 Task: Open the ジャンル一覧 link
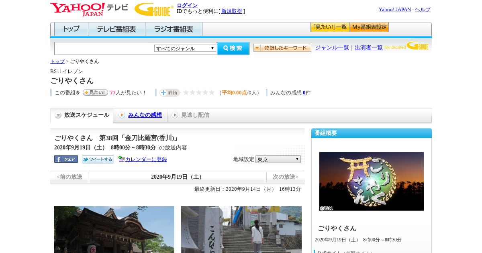pos(332,47)
